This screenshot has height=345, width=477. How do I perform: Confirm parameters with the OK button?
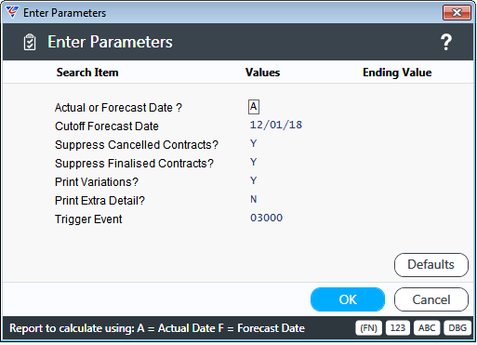[348, 299]
